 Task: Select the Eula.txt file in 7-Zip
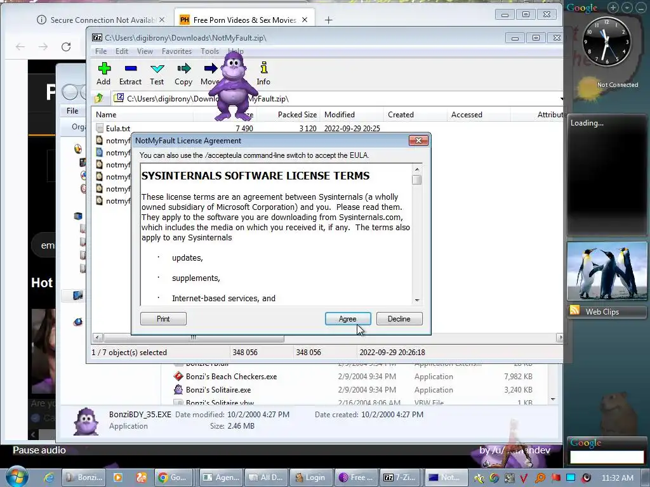click(118, 128)
